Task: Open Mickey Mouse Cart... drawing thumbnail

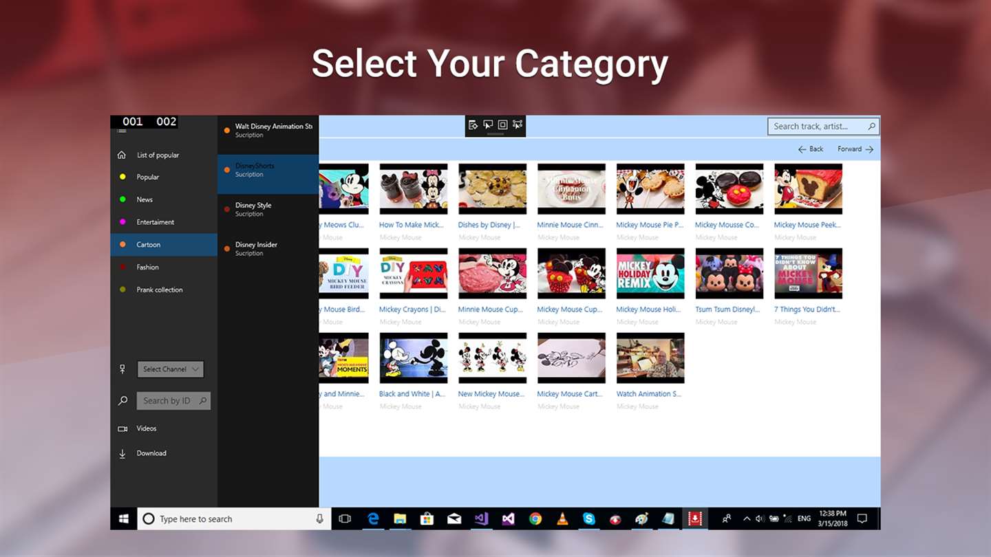Action: point(571,358)
